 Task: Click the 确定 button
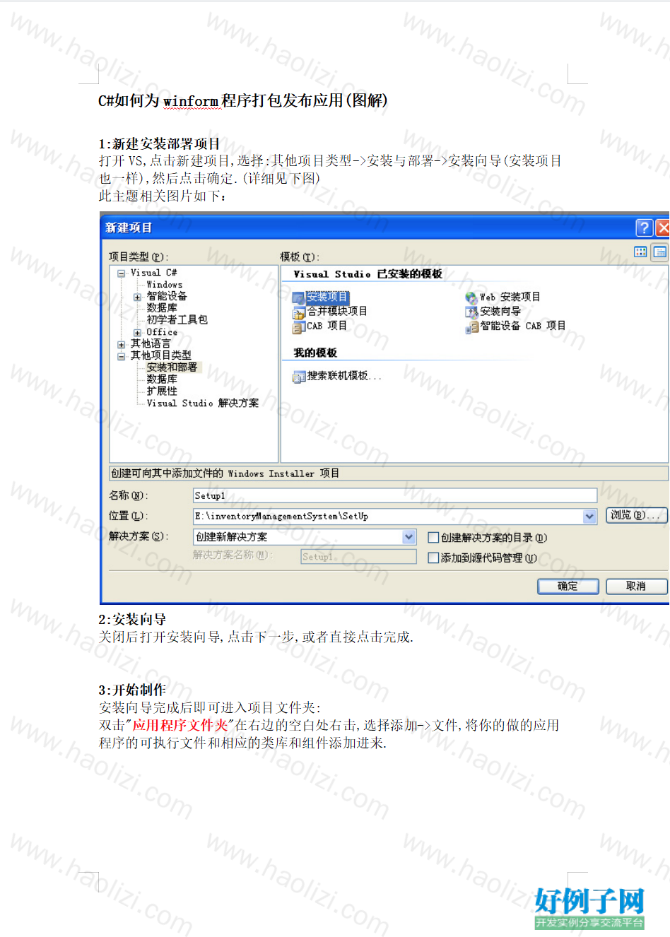tap(568, 587)
